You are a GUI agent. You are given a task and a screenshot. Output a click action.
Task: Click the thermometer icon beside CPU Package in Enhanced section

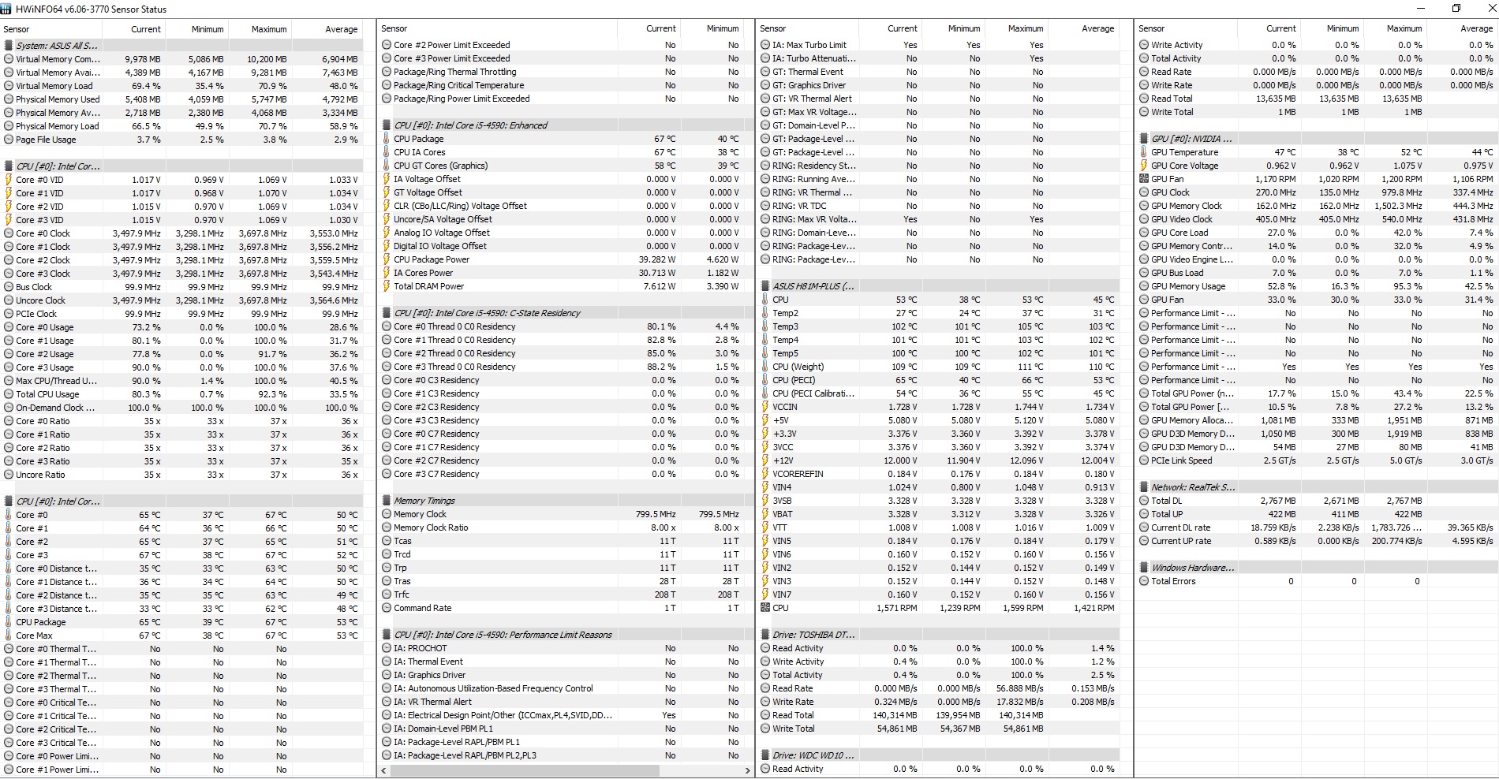click(387, 139)
